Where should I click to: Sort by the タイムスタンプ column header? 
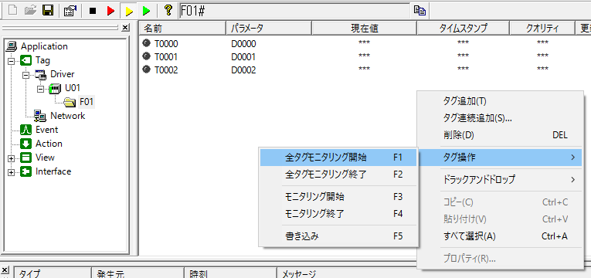(463, 29)
